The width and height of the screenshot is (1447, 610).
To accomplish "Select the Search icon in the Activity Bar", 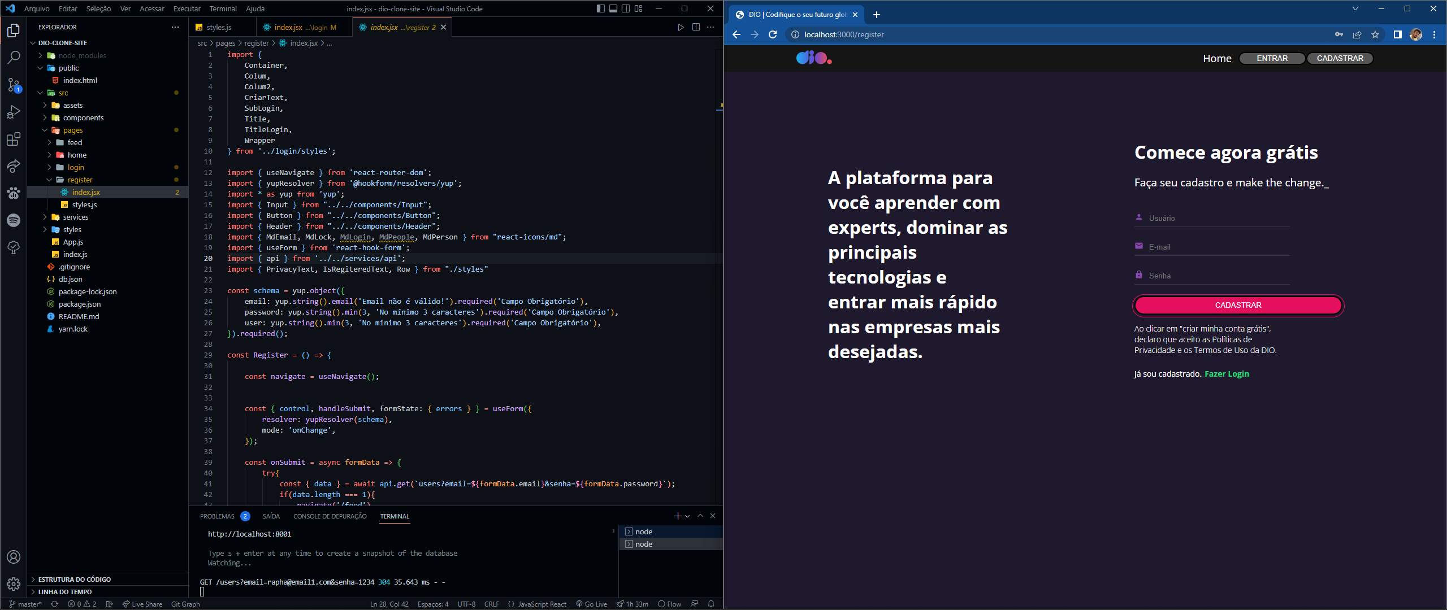I will pyautogui.click(x=14, y=57).
